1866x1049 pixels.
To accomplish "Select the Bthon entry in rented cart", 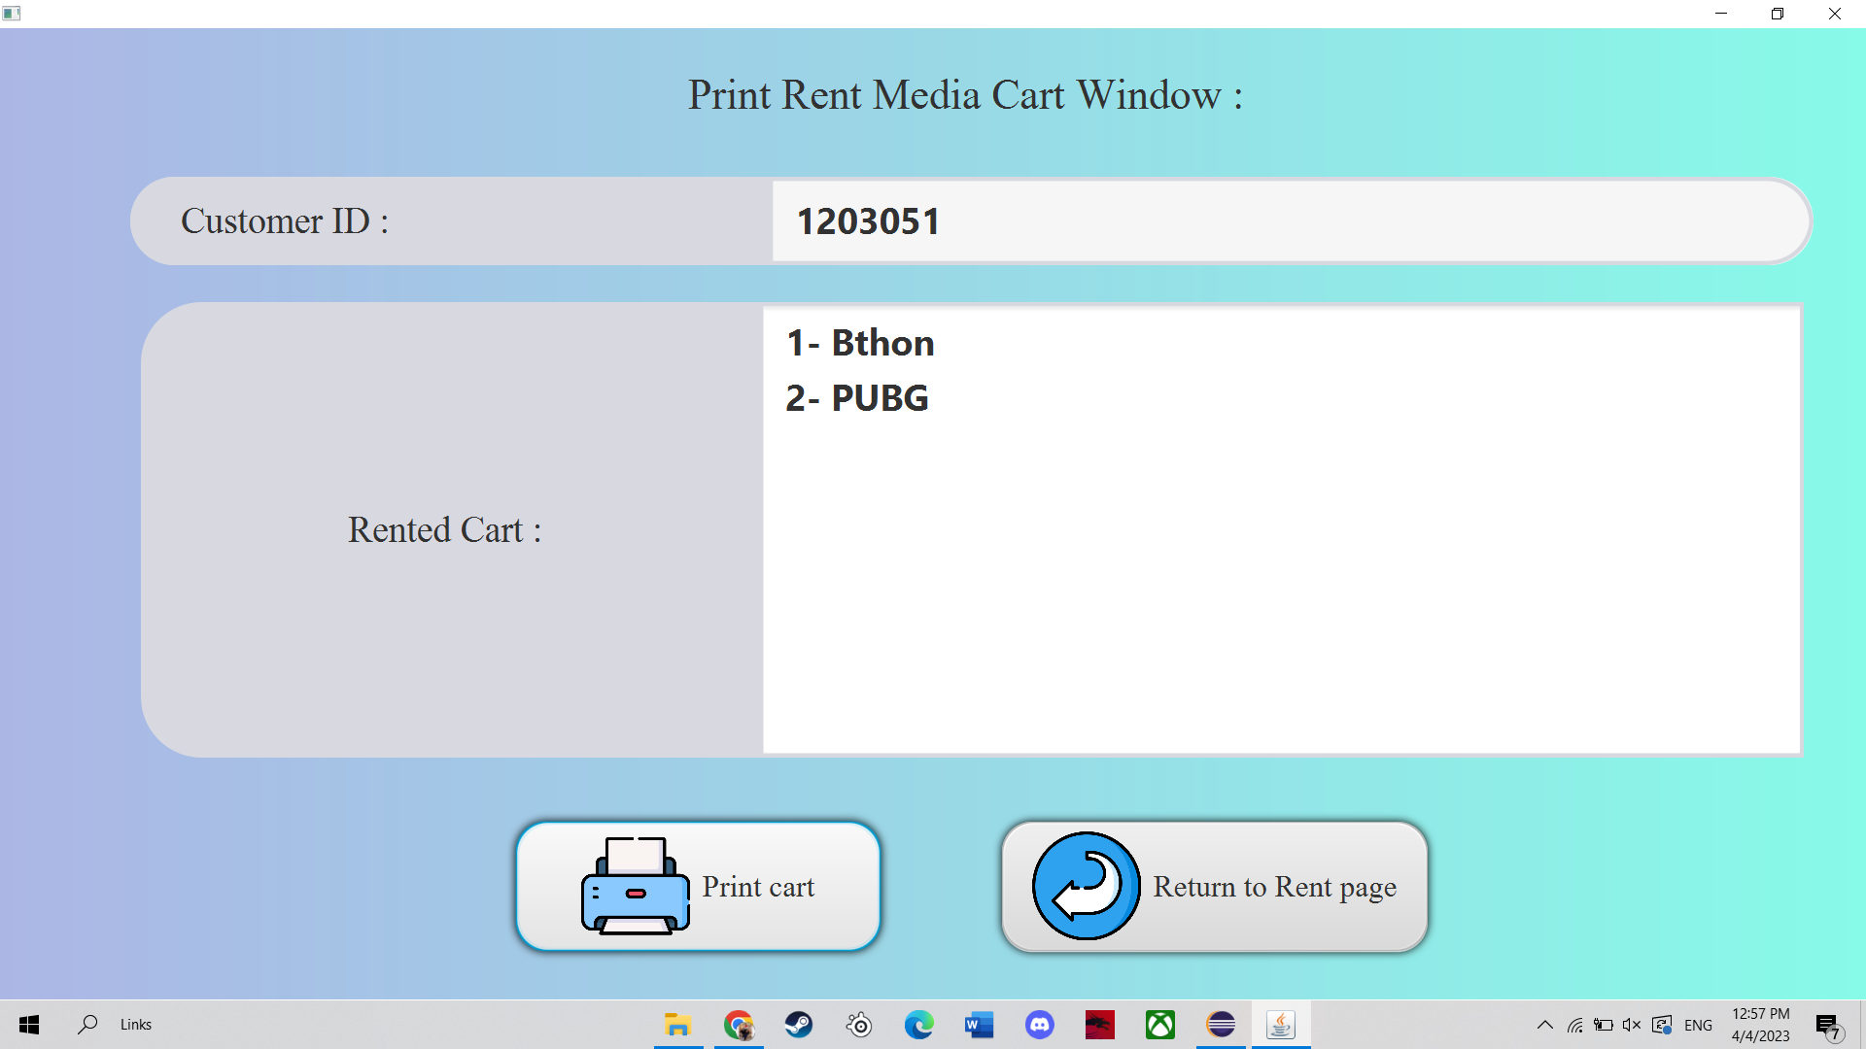I will point(860,343).
